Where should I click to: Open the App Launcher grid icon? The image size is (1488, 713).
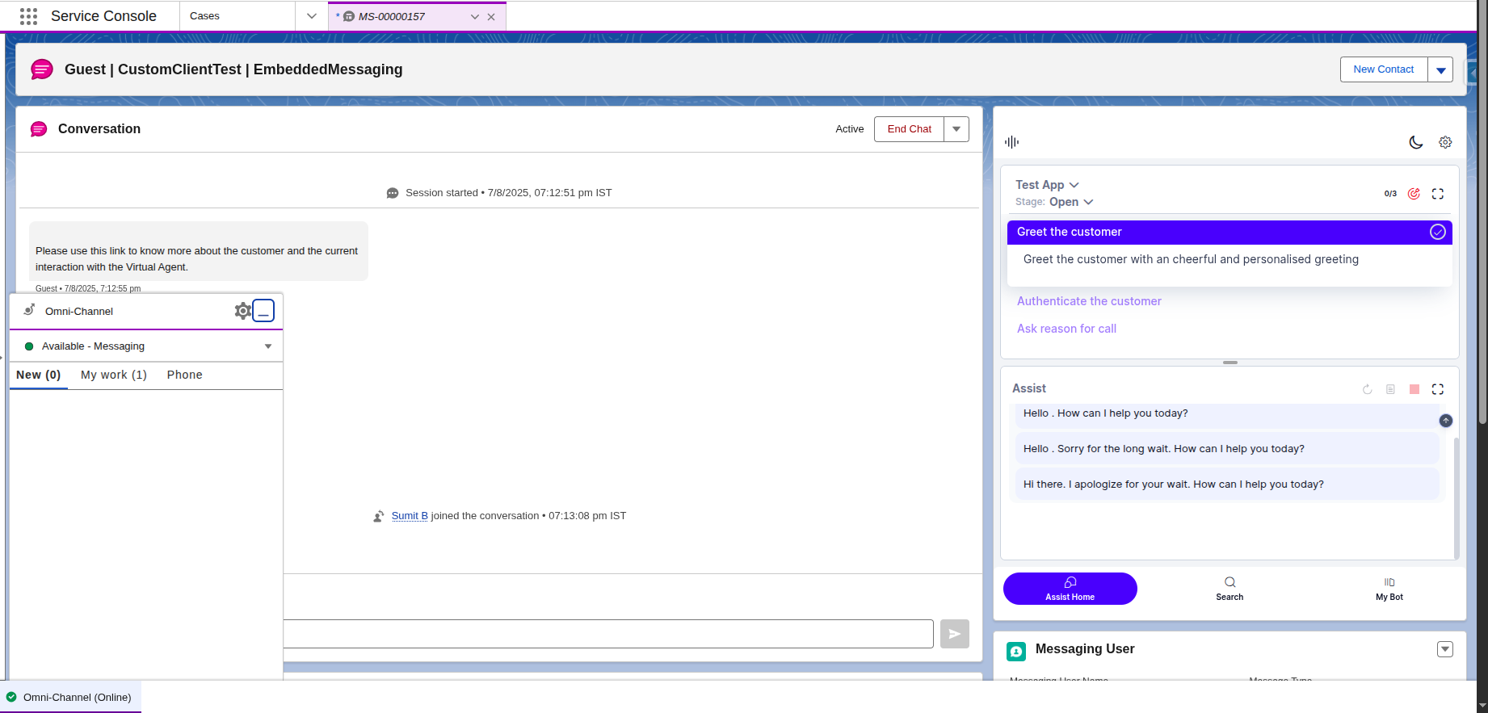pyautogui.click(x=28, y=16)
